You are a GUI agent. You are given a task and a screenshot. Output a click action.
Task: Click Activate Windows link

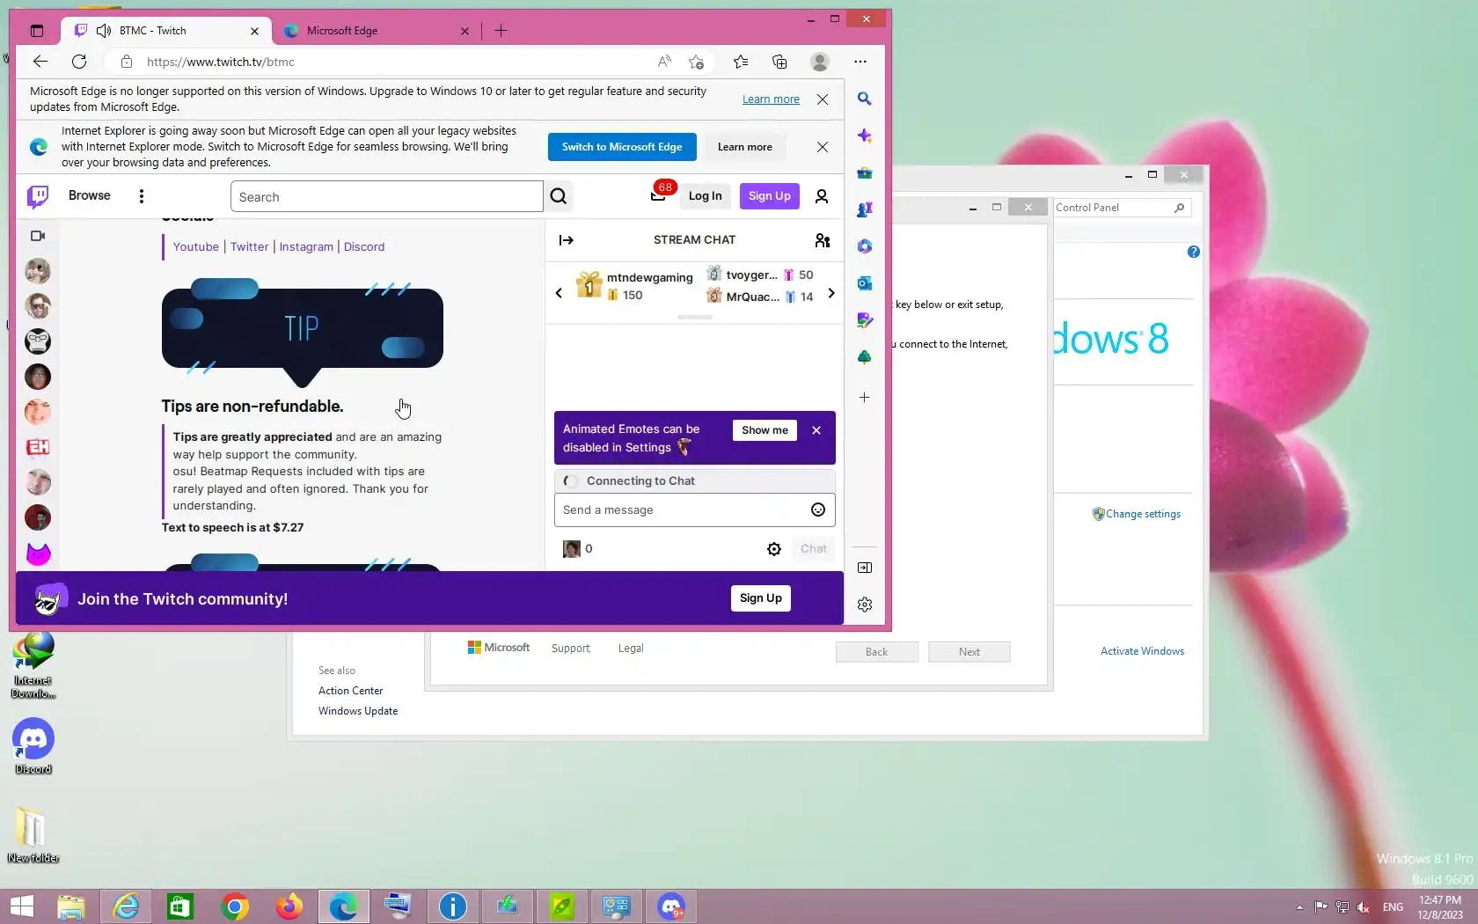coord(1142,651)
